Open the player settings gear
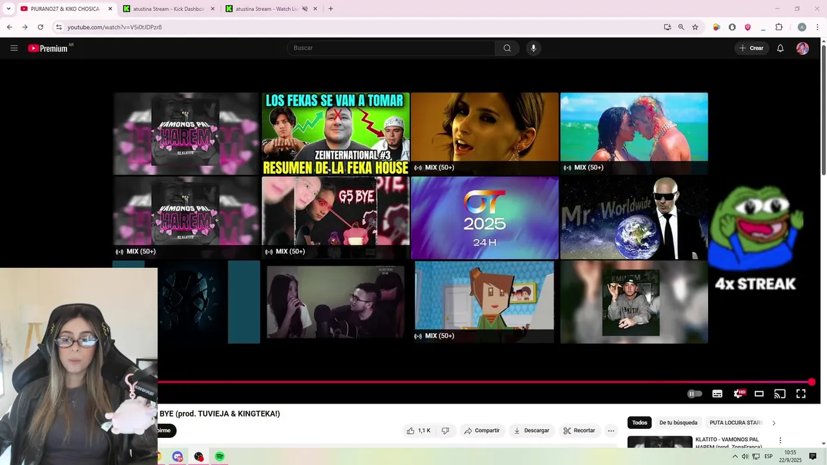The image size is (827, 465). click(x=738, y=393)
